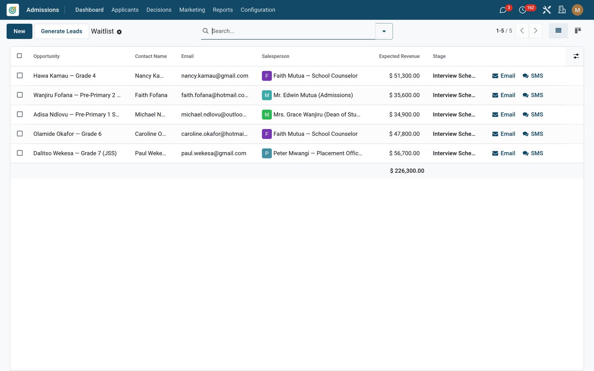Go to next page of records
This screenshot has height=371, width=594.
tap(535, 31)
